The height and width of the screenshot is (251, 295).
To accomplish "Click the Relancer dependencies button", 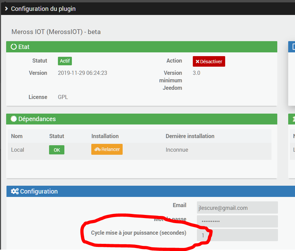I will click(x=107, y=149).
